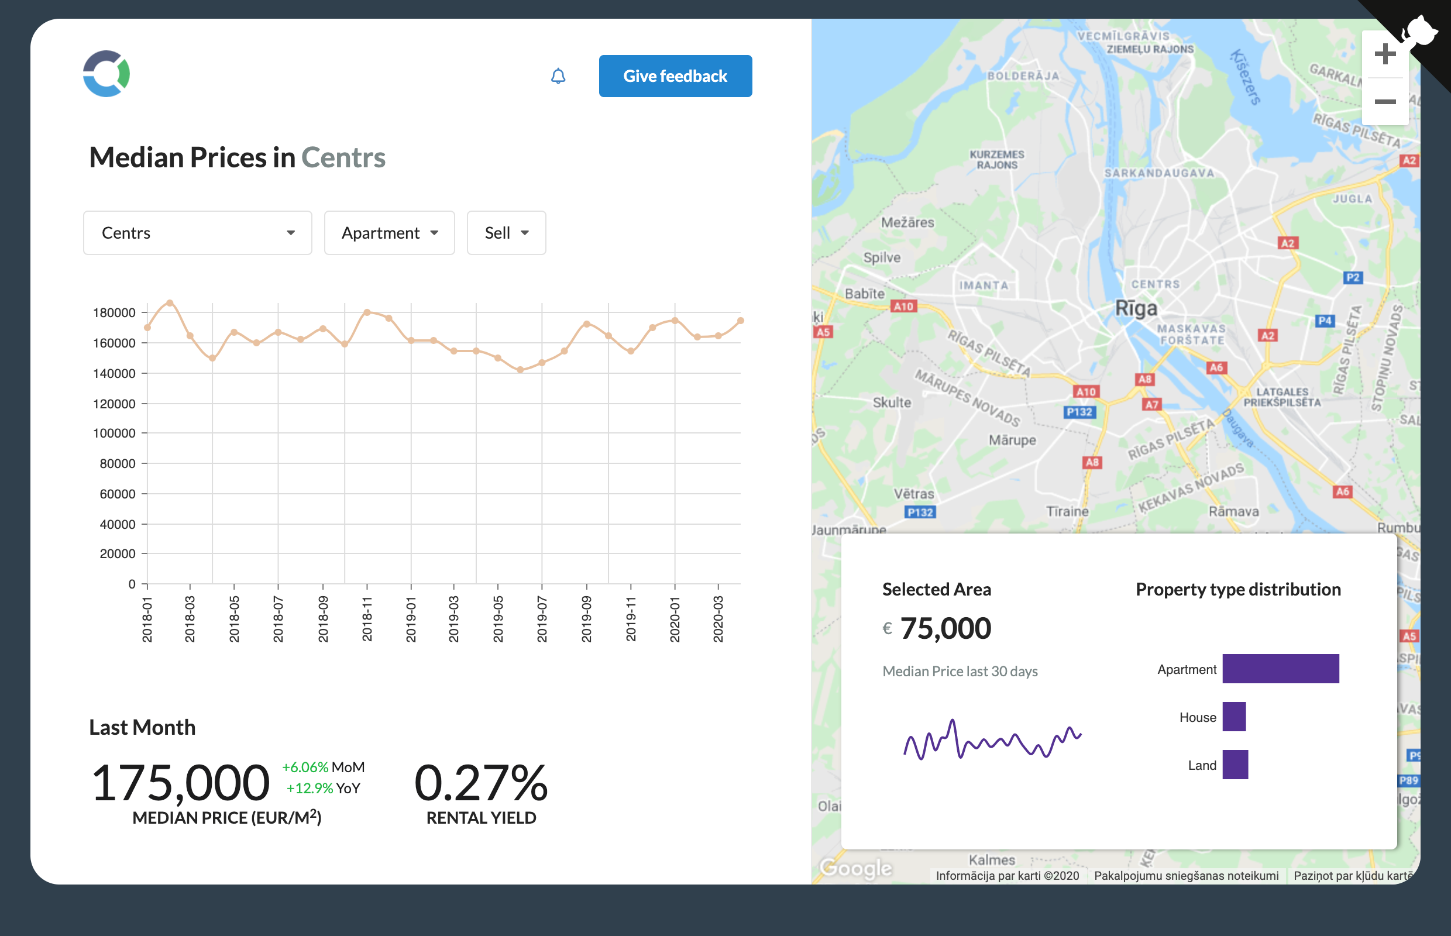This screenshot has width=1451, height=936.
Task: Click the Give feedback button
Action: pyautogui.click(x=675, y=76)
